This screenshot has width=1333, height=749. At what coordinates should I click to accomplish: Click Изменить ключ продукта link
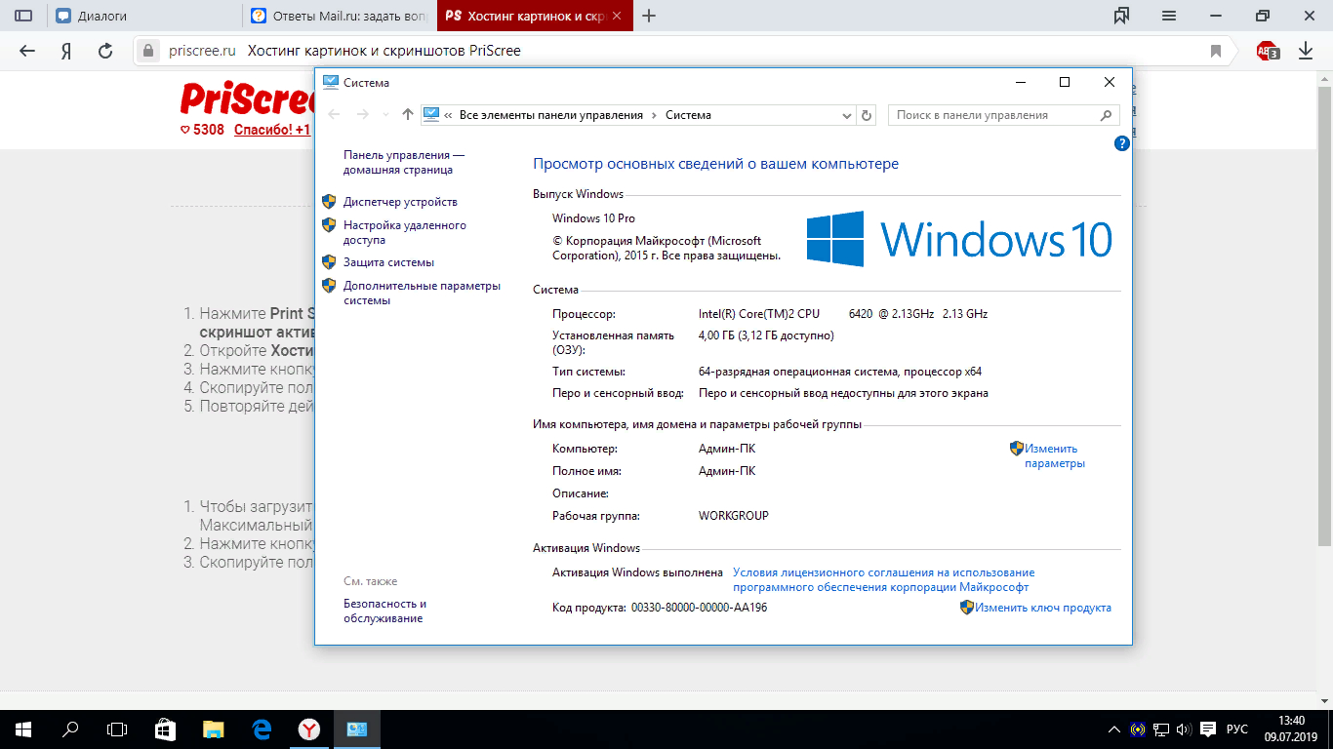tap(1042, 608)
